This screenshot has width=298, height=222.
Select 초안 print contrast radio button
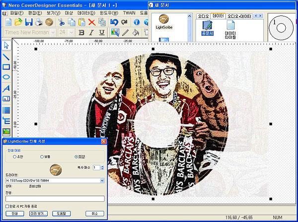14,157
